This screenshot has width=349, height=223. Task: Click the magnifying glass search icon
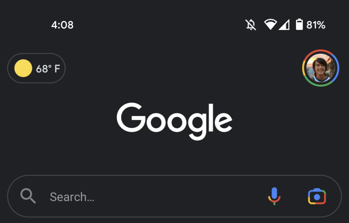click(28, 196)
